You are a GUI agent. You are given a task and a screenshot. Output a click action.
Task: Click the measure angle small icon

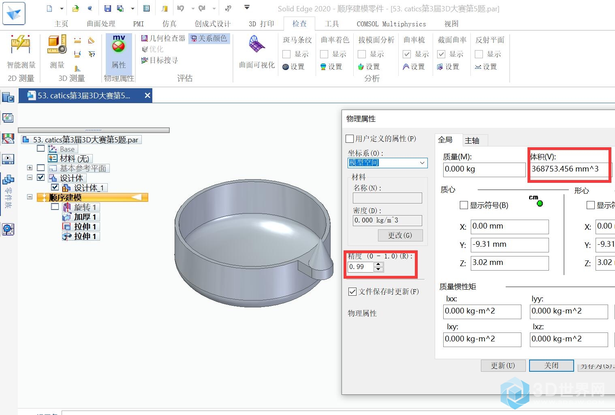pos(91,40)
